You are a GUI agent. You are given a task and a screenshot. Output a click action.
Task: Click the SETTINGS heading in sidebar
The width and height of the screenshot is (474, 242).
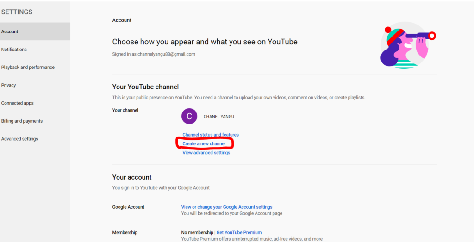[x=17, y=12]
